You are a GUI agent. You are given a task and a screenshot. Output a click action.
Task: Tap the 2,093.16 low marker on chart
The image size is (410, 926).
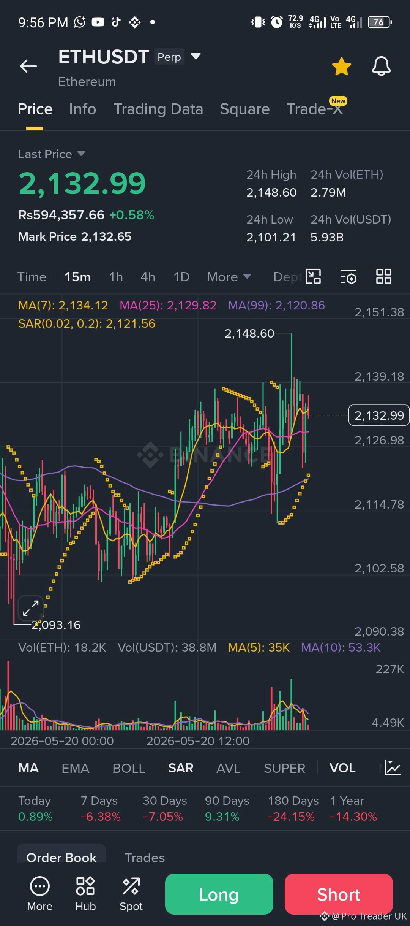point(56,625)
